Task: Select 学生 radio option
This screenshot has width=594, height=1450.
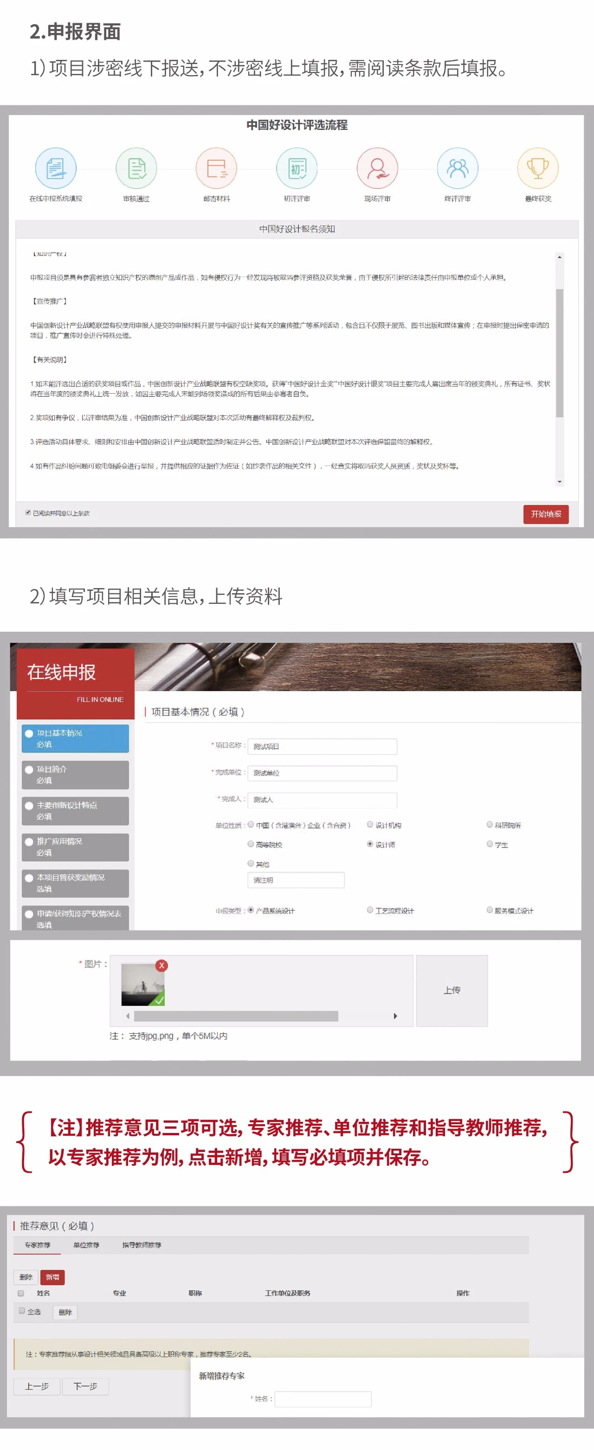Action: (489, 844)
